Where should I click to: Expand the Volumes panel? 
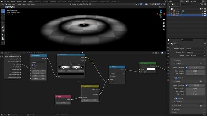pos(176,109)
